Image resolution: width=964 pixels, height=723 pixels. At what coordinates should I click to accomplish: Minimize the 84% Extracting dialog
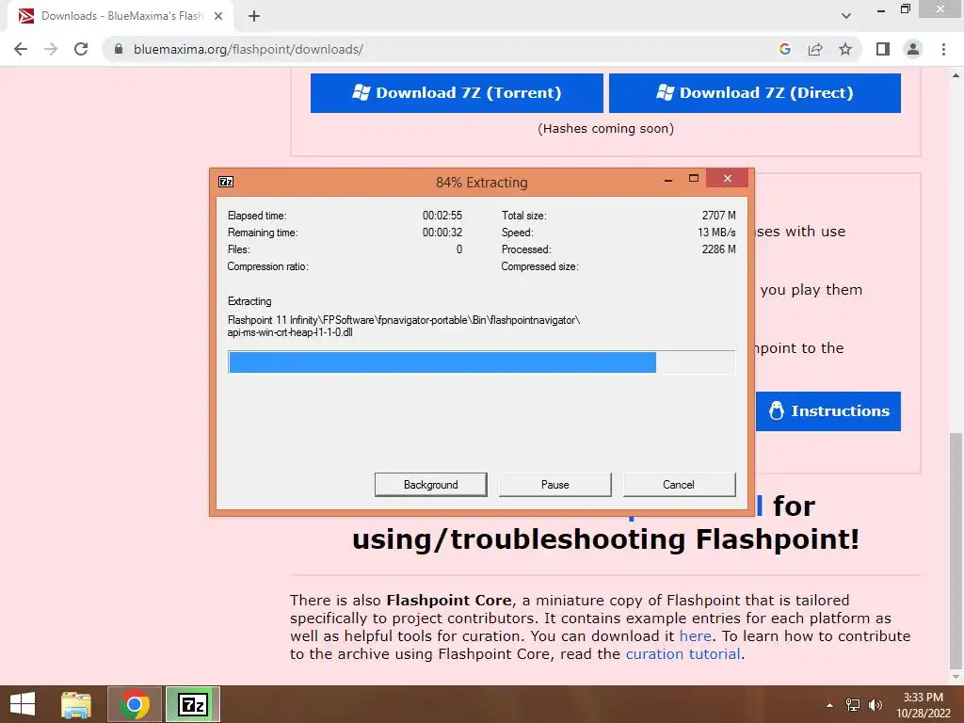(668, 180)
